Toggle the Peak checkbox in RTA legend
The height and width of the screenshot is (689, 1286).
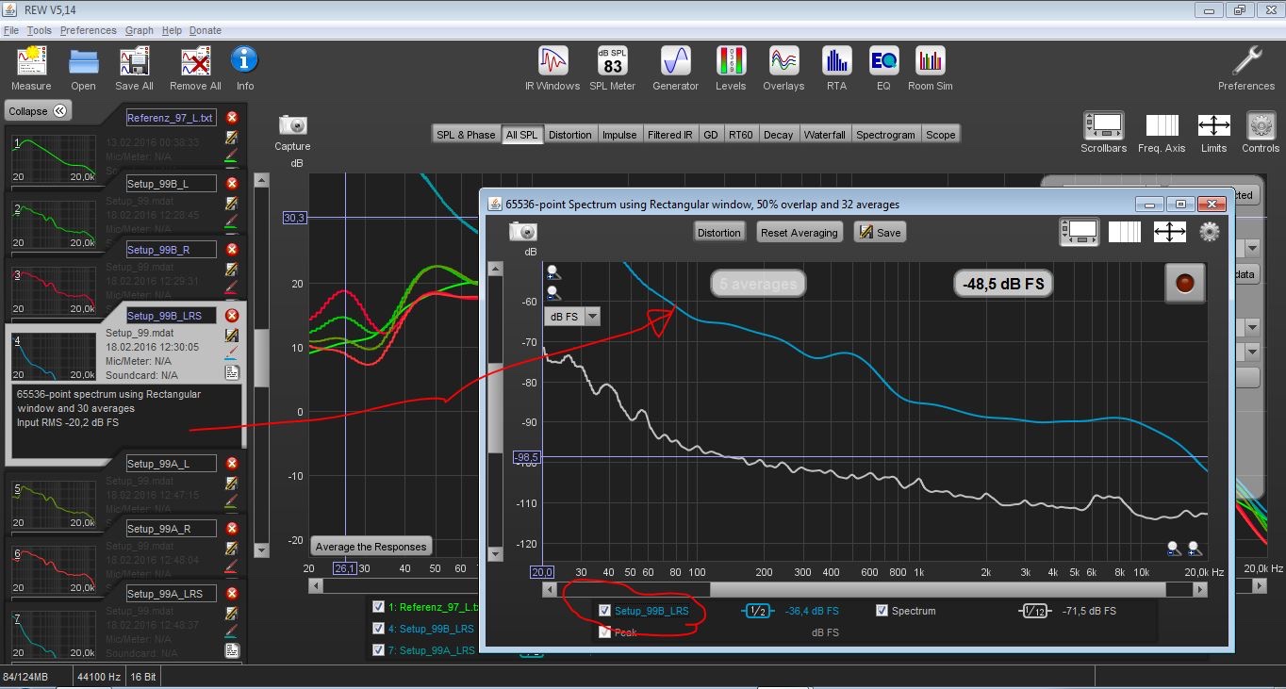click(605, 632)
